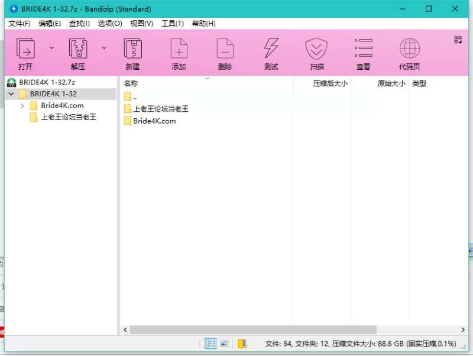The image size is (473, 356).
Task: Open the 帮助(H) menu
Action: tap(204, 24)
